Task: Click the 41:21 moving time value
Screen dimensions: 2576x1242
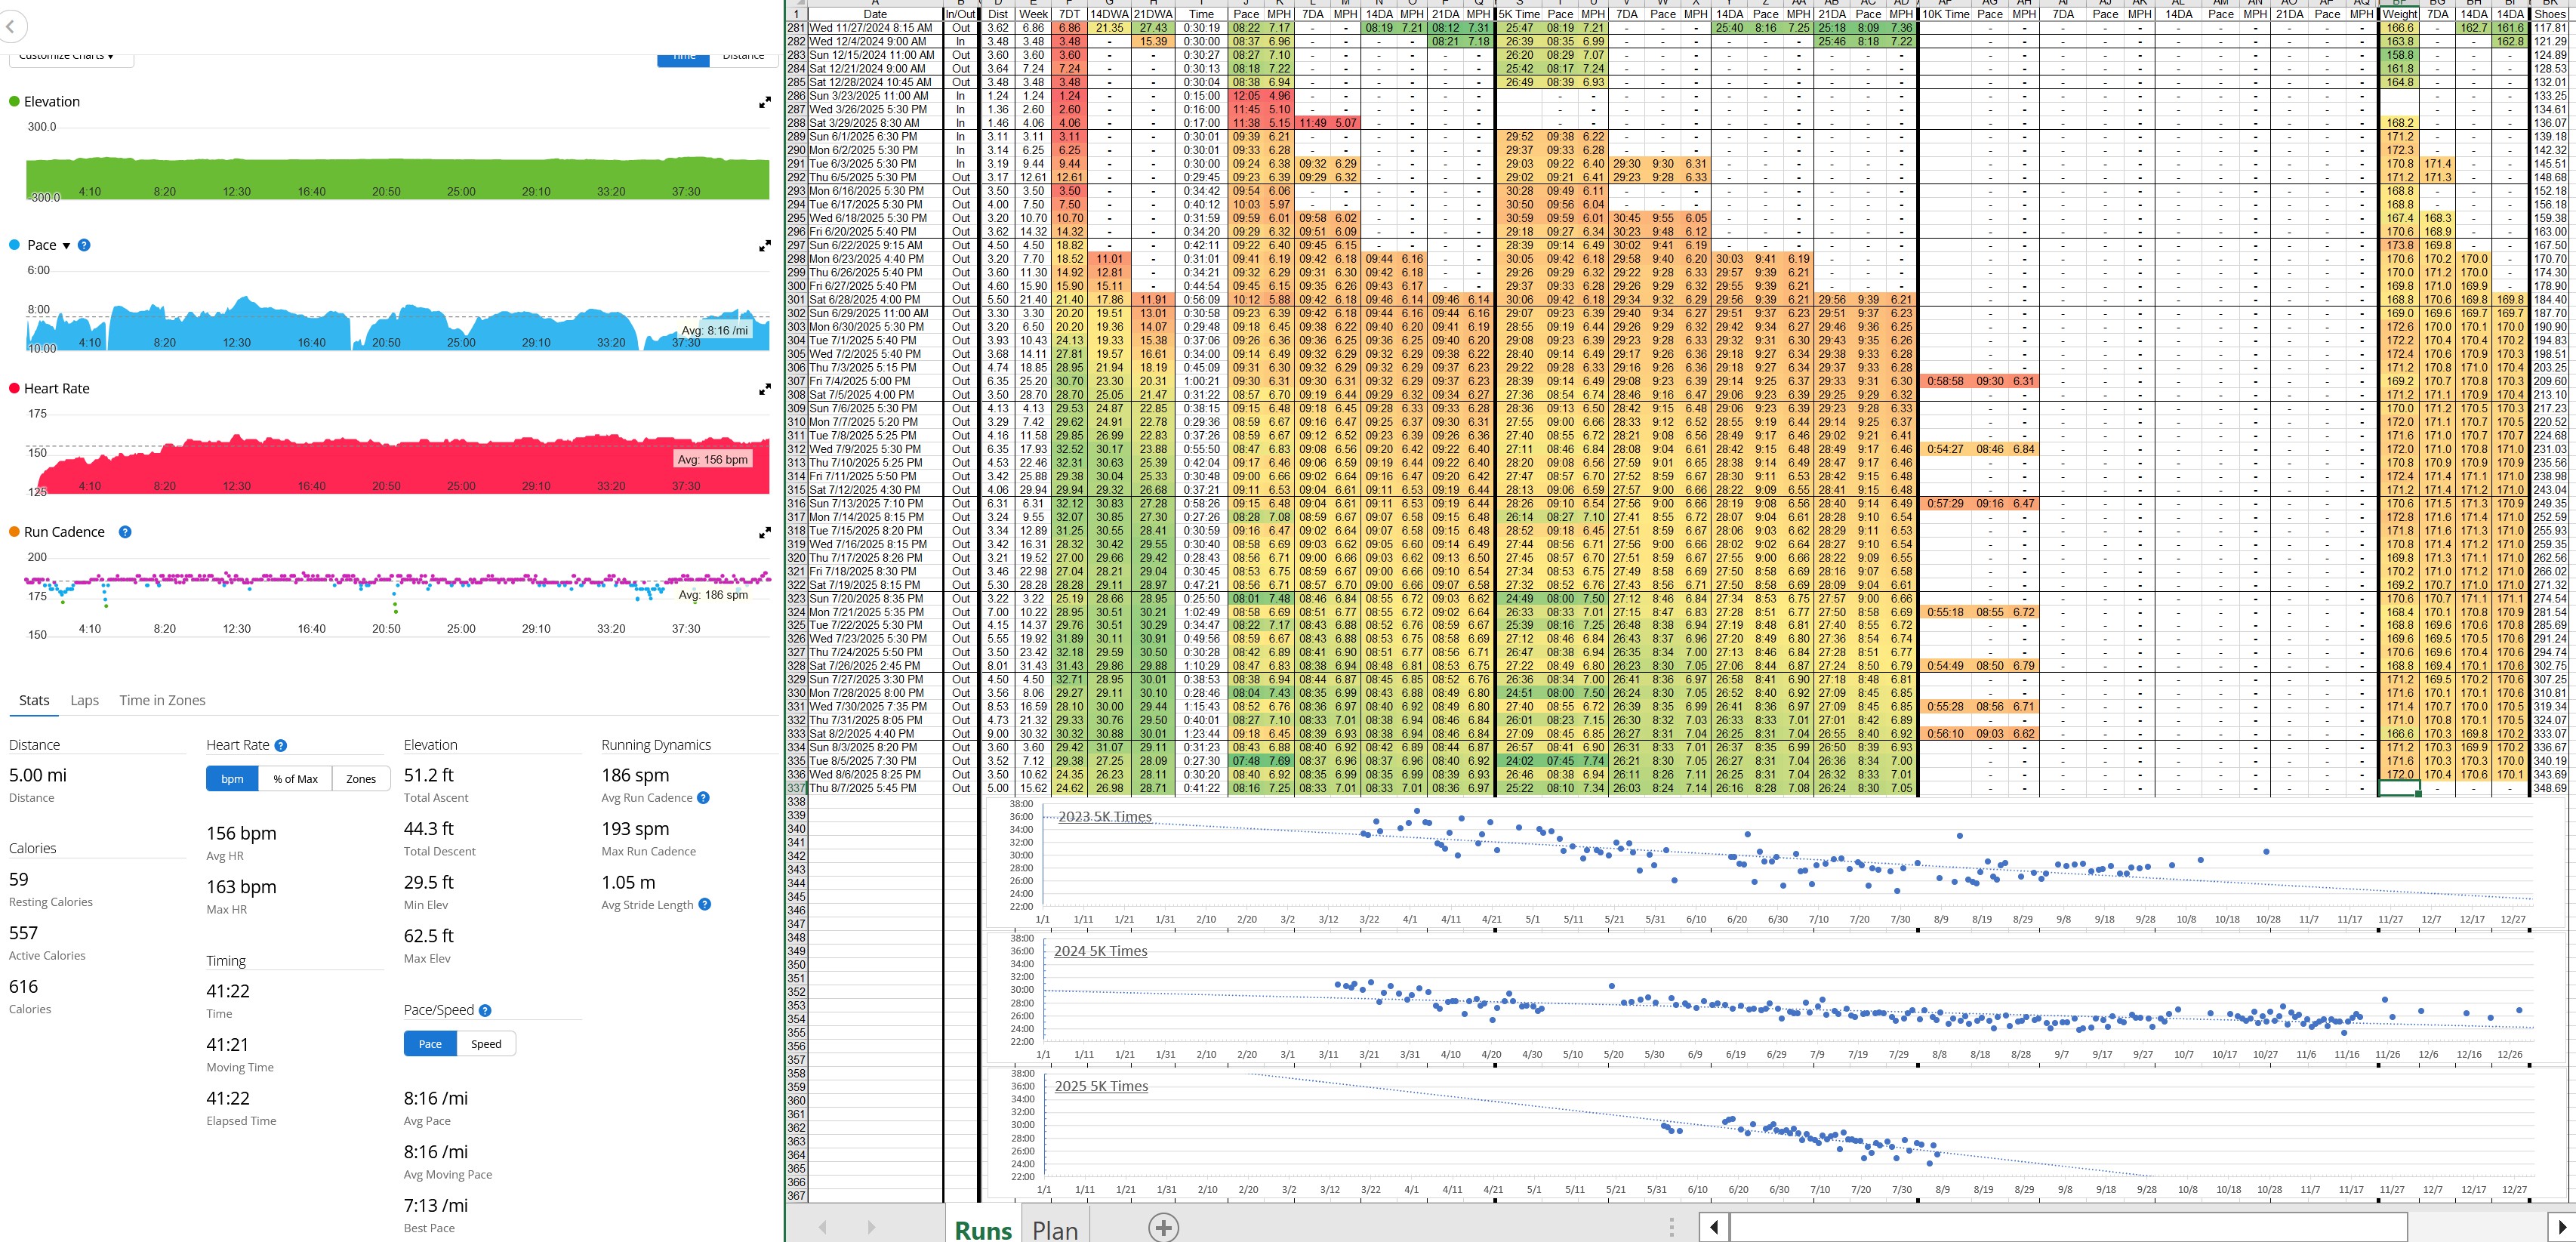Action: 228,1045
